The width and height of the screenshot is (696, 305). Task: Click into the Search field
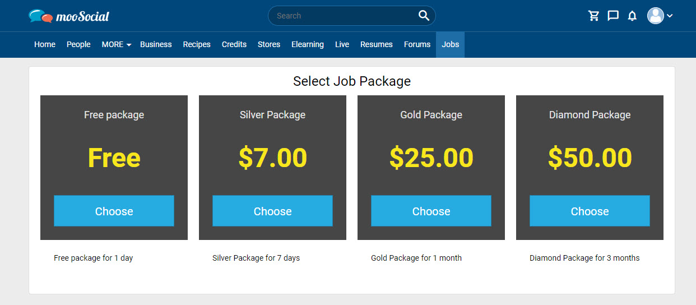coord(343,16)
